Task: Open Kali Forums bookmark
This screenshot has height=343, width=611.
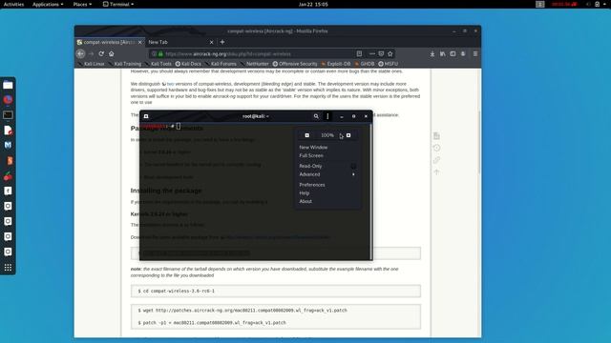Action: 221,64
